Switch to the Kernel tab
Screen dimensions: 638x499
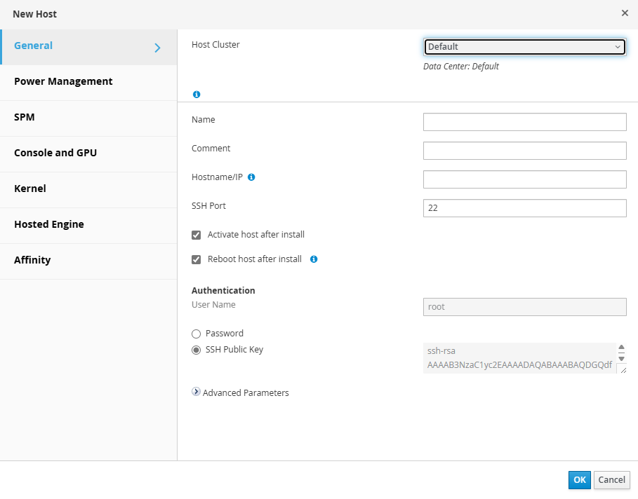(30, 189)
